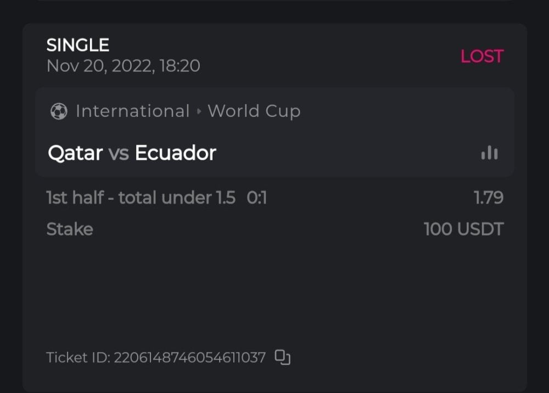The height and width of the screenshot is (393, 549).
Task: Click empty area of the bet slip card
Action: pyautogui.click(x=274, y=291)
